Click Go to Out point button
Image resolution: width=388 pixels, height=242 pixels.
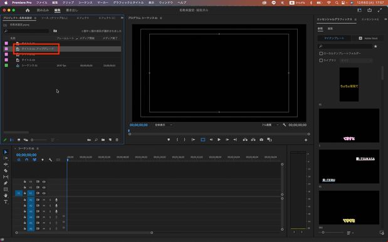[235, 140]
